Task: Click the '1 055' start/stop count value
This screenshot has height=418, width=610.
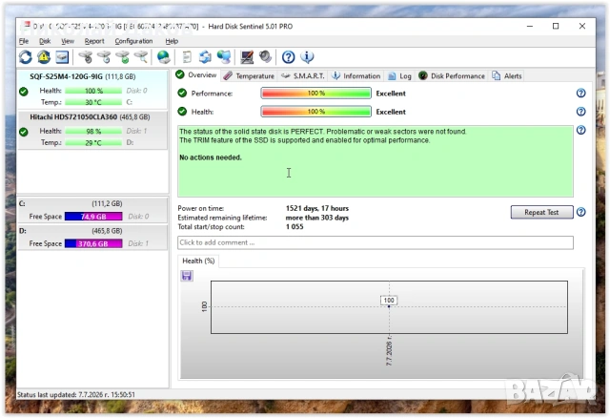Action: 295,227
